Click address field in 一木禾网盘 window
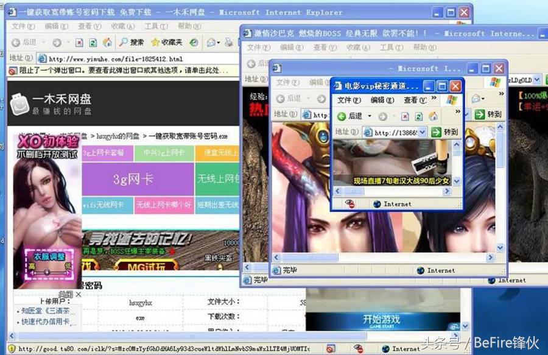The width and height of the screenshot is (548, 355). pos(138,58)
